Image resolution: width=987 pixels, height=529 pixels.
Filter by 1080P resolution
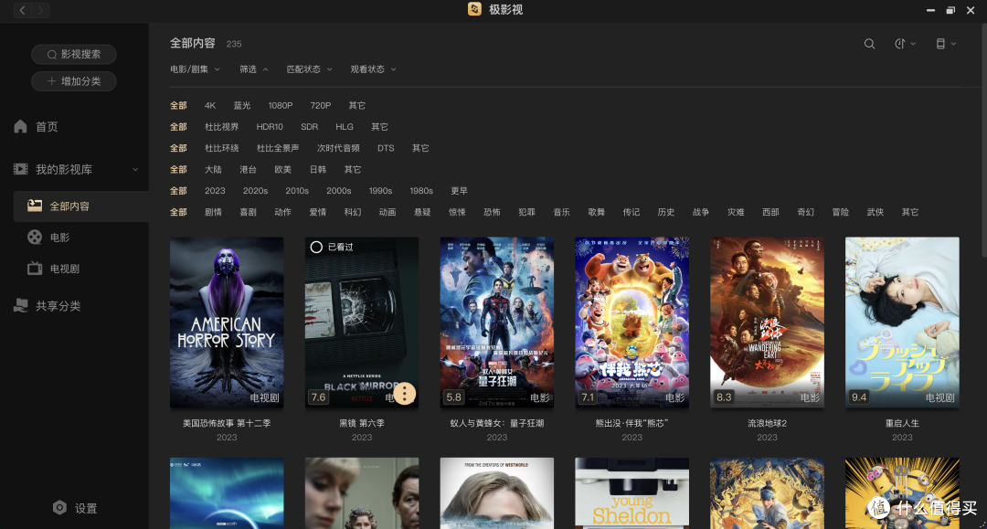click(x=281, y=106)
